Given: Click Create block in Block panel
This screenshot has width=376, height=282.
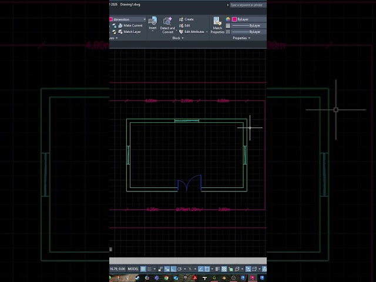Looking at the screenshot, I should click(x=186, y=19).
